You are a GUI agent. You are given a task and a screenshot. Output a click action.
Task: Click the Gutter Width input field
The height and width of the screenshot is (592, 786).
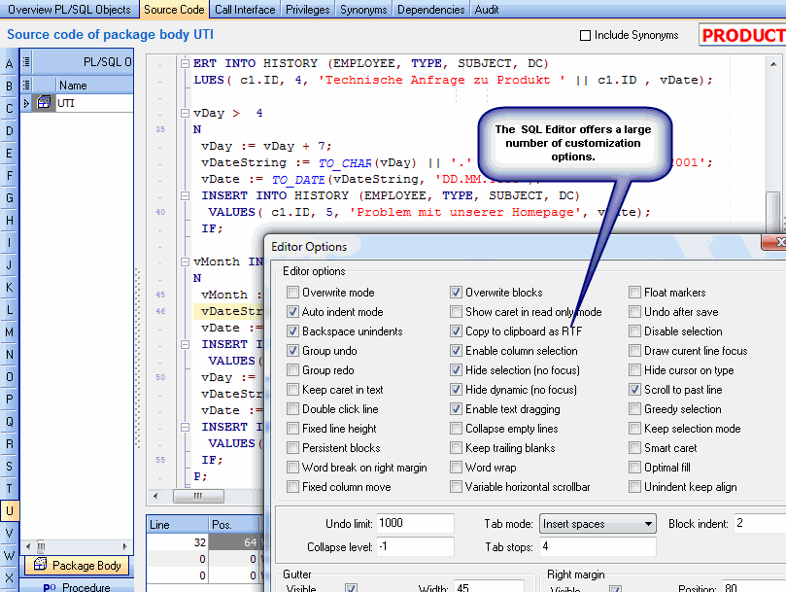click(490, 587)
